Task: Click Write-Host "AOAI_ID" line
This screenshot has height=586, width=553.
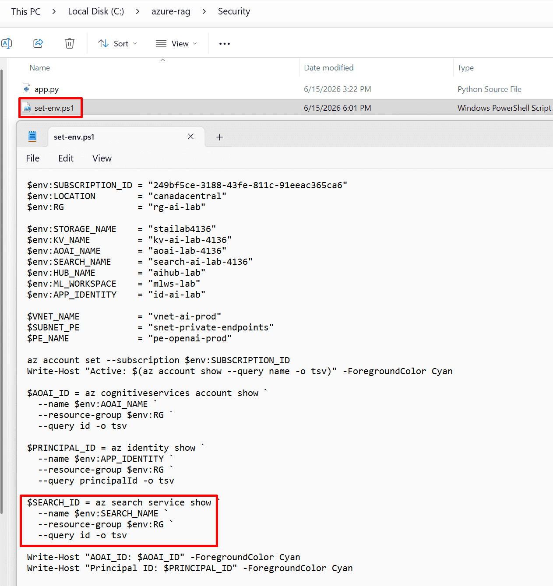Action: click(164, 557)
